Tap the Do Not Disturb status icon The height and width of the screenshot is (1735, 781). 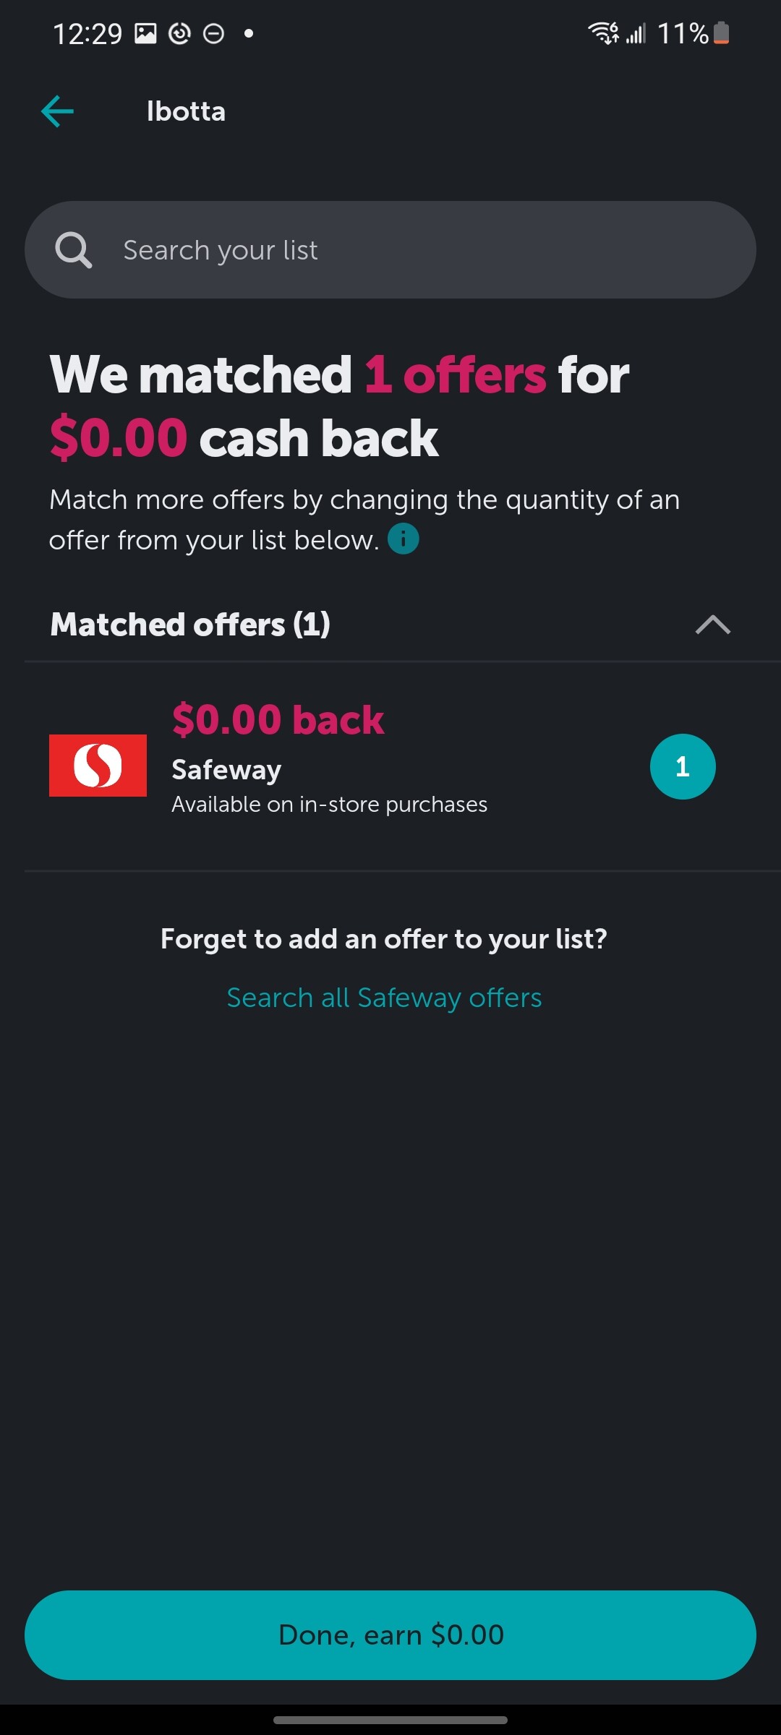[x=213, y=33]
